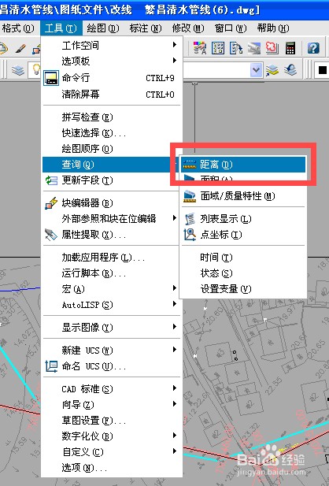Expand the 向导(Z) submenu arrow
This screenshot has height=486, width=329.
click(175, 403)
